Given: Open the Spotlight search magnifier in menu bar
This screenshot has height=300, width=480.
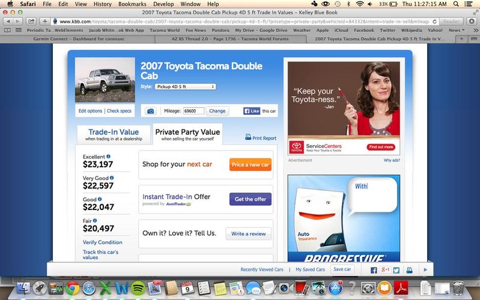Looking at the screenshot, I should tap(456, 4).
